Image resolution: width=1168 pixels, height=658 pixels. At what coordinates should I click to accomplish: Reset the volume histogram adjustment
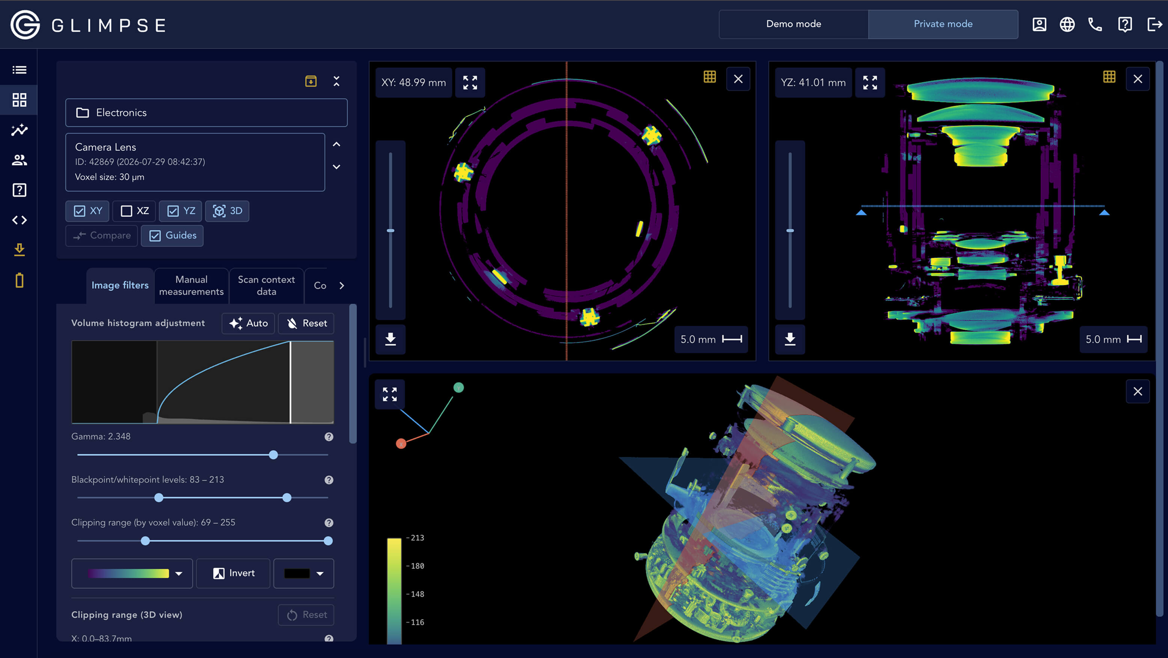point(306,323)
